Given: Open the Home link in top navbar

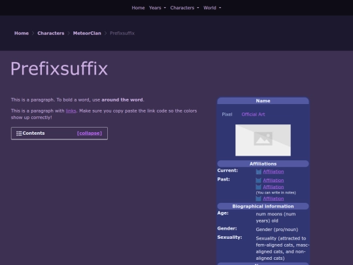Looking at the screenshot, I should (138, 8).
